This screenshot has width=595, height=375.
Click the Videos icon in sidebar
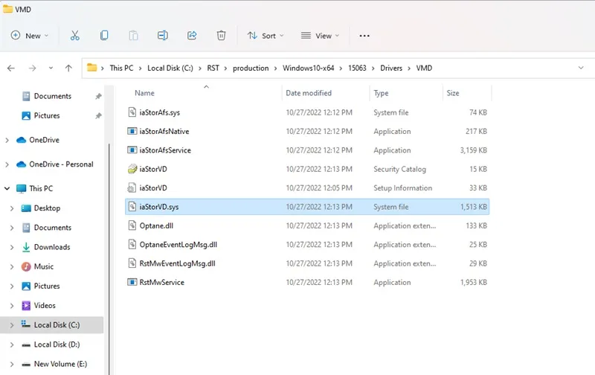point(26,306)
